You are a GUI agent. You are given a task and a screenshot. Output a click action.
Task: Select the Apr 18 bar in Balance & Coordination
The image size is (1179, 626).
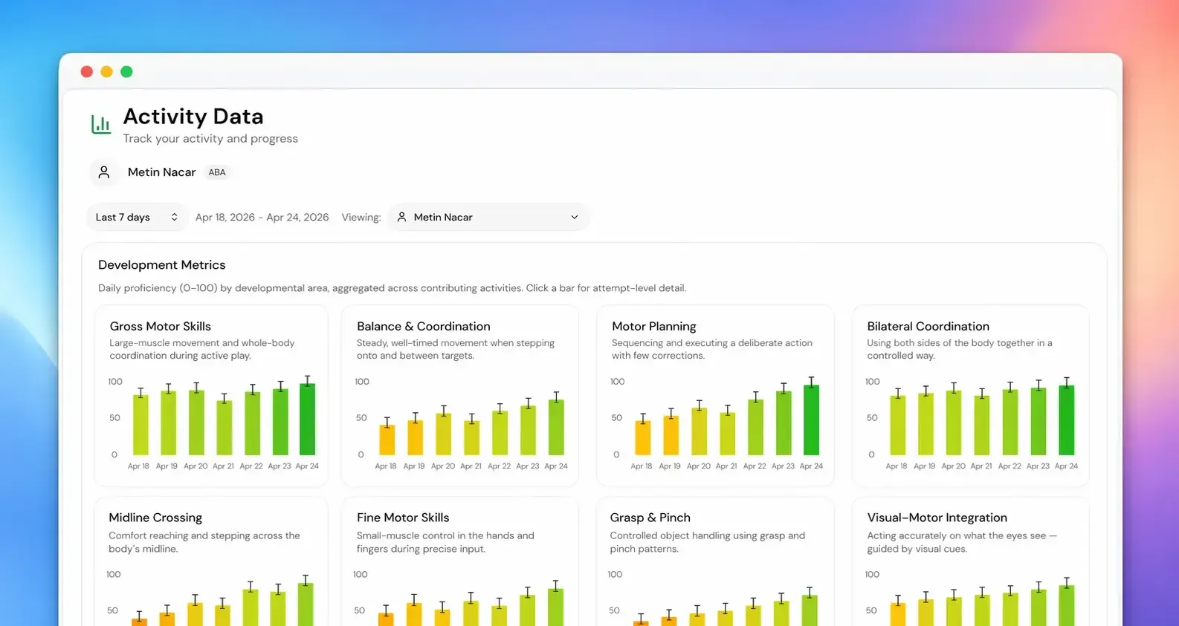pos(387,440)
